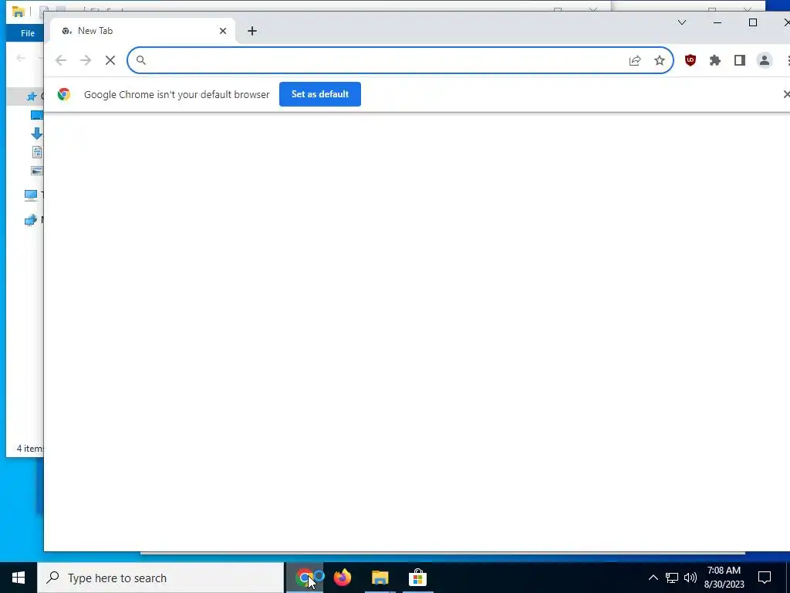Click the Chrome logo in the default-browser bar

[x=64, y=94]
